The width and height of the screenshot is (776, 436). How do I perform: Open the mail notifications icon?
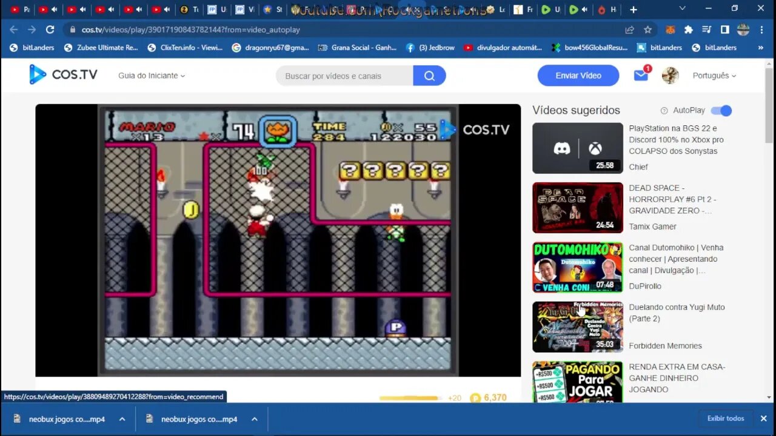coord(641,75)
